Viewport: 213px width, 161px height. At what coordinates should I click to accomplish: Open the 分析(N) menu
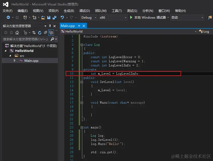(x=148, y=11)
